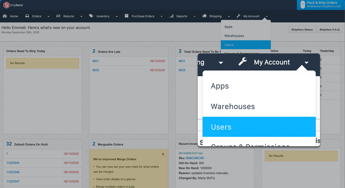The height and width of the screenshot is (188, 345).
Task: Click the Orders inbox tray icon
Action: coord(27,16)
